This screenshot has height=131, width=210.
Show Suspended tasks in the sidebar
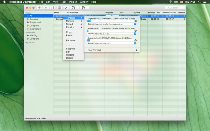(35, 22)
